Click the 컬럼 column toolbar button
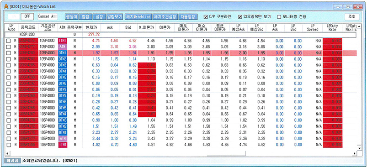The image size is (367, 167). click(x=85, y=17)
